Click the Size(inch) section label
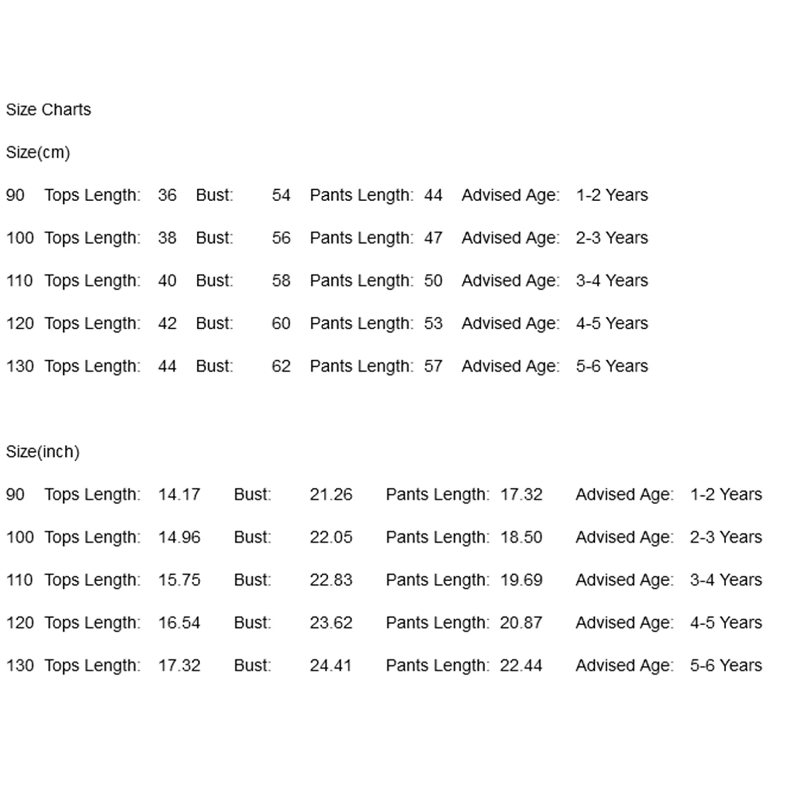 pos(43,452)
